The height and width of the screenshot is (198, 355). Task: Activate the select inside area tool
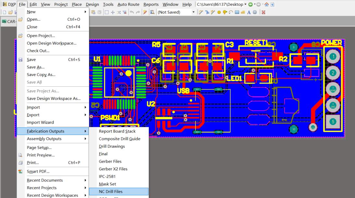point(107,12)
